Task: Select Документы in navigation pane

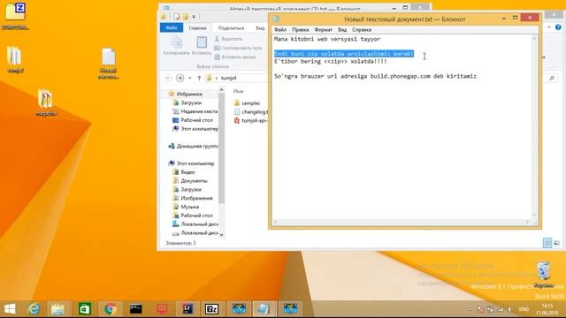Action: pos(194,180)
